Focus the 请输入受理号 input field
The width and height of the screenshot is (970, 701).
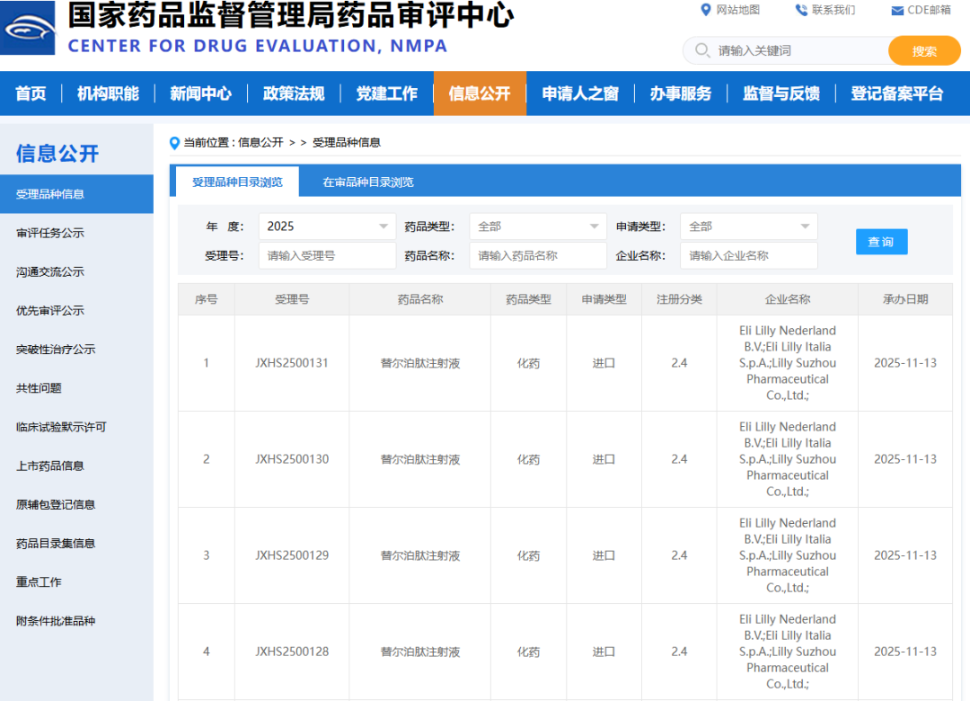(327, 256)
